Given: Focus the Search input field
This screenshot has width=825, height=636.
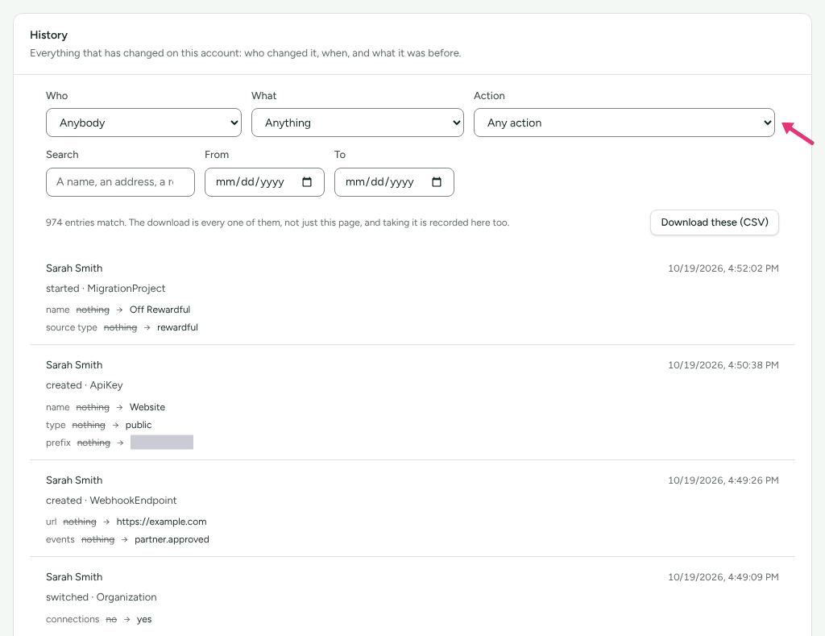Looking at the screenshot, I should point(121,182).
